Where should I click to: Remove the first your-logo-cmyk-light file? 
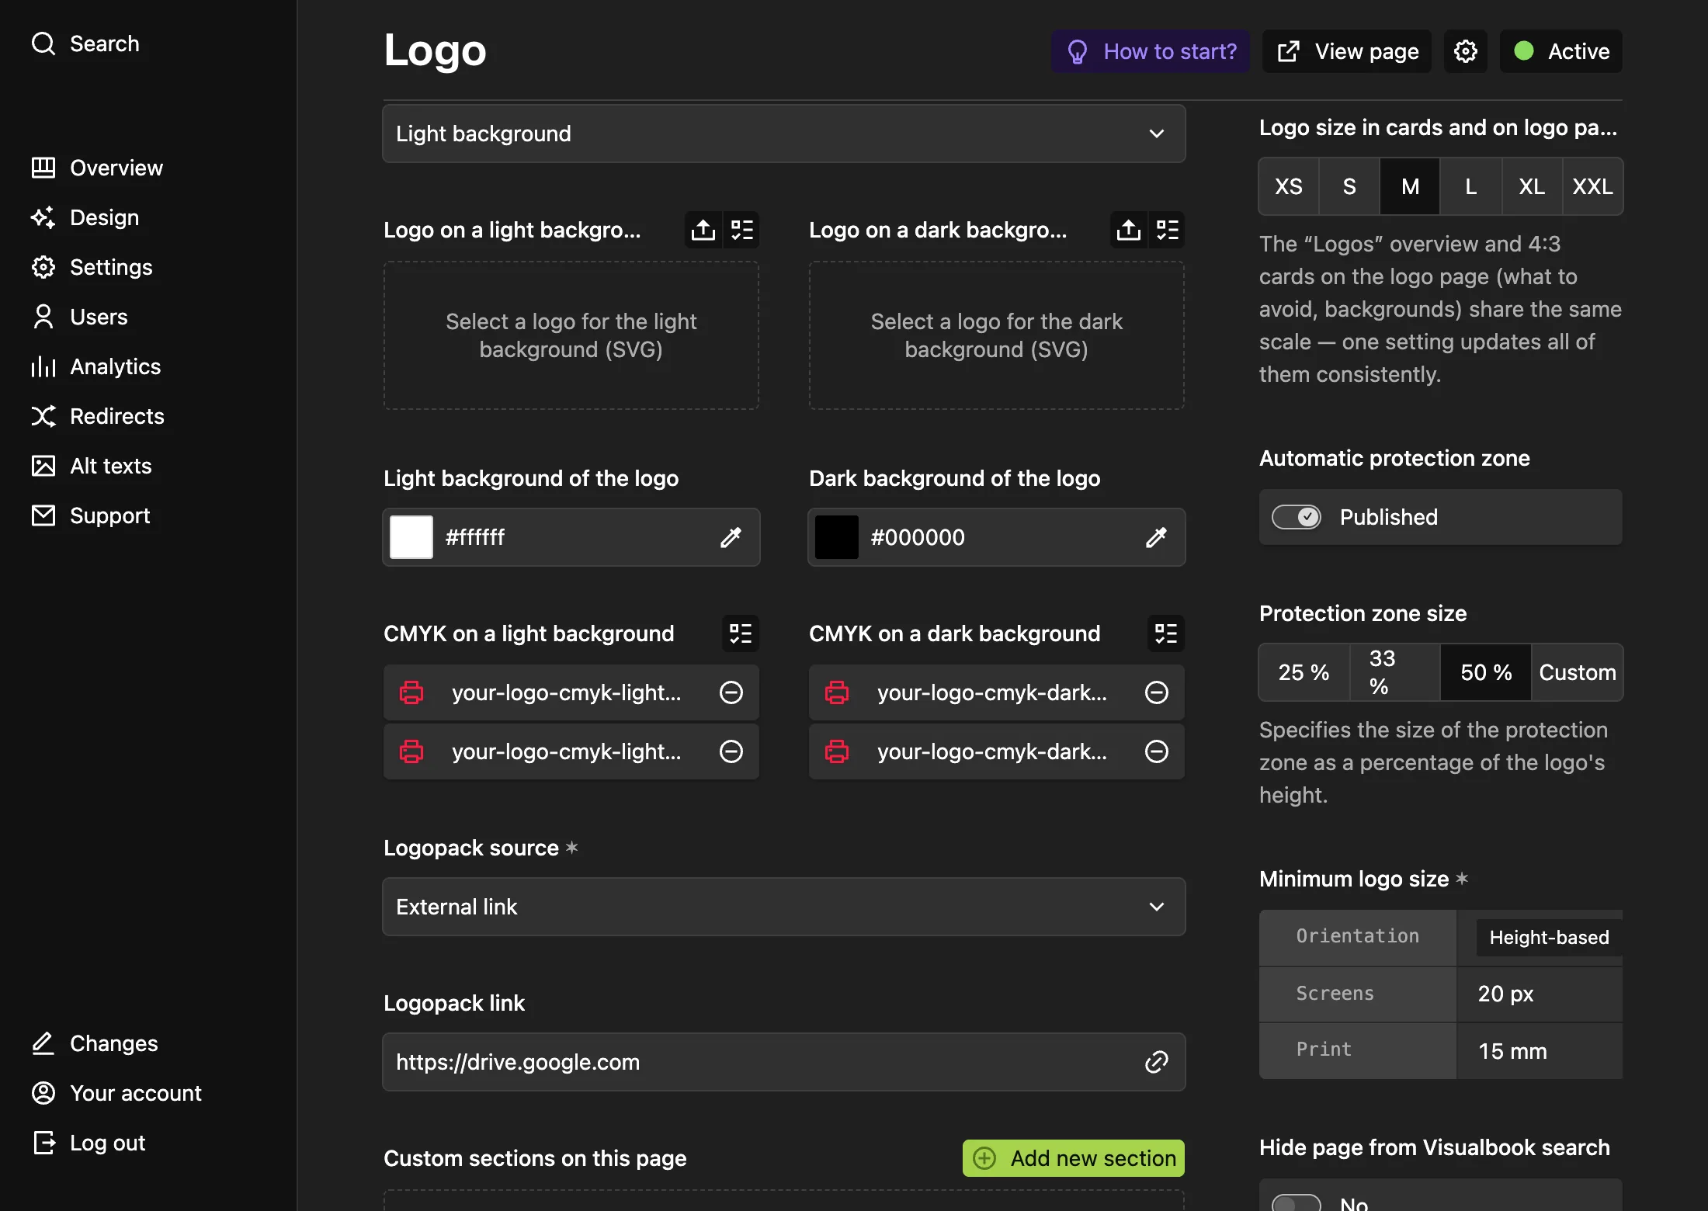point(731,692)
